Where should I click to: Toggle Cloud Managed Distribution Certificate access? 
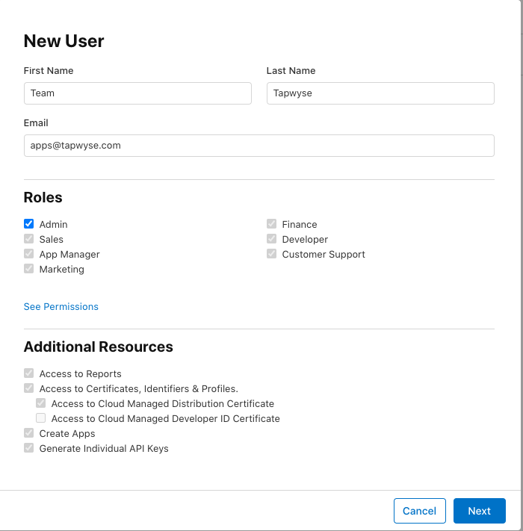tap(41, 403)
